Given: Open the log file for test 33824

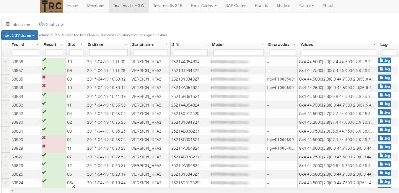Looking at the screenshot, I should point(384,182).
